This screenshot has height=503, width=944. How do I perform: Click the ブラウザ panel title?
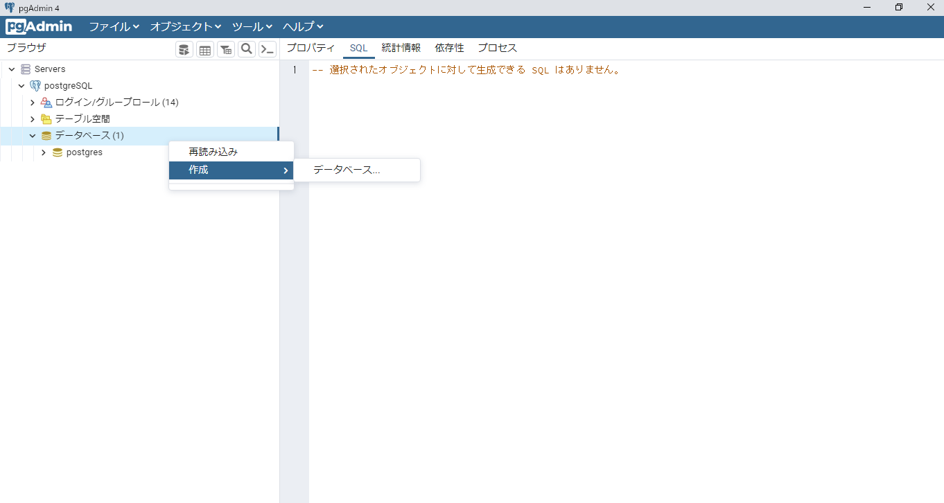click(26, 48)
